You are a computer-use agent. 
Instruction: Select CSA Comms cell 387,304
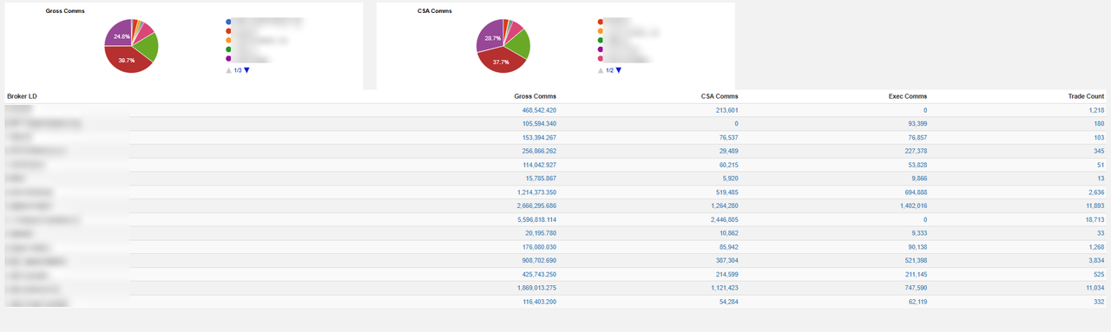tap(727, 261)
